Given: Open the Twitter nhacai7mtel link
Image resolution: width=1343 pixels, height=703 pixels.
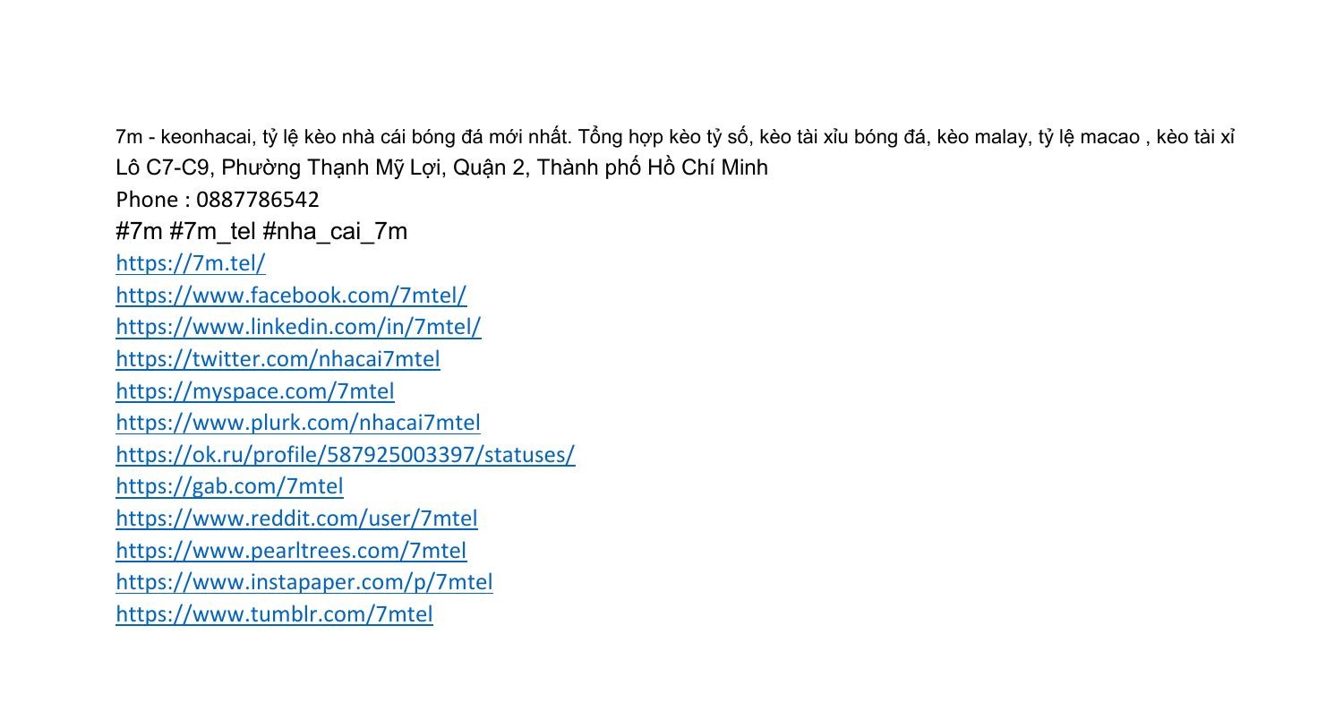Looking at the screenshot, I should [x=278, y=359].
